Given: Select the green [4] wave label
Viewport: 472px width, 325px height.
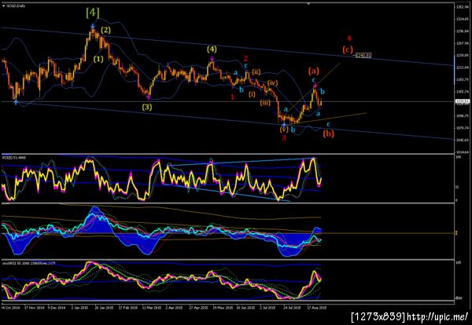Looking at the screenshot, I should pos(92,13).
